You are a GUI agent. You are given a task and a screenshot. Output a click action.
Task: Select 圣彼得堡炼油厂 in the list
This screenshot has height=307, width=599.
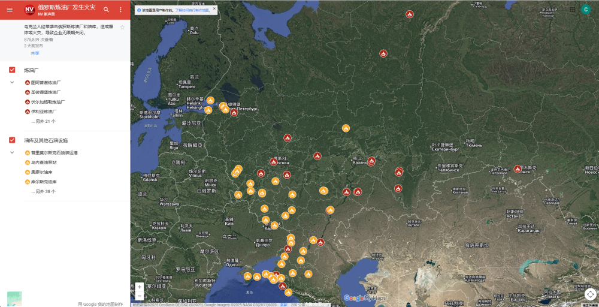[x=46, y=92]
